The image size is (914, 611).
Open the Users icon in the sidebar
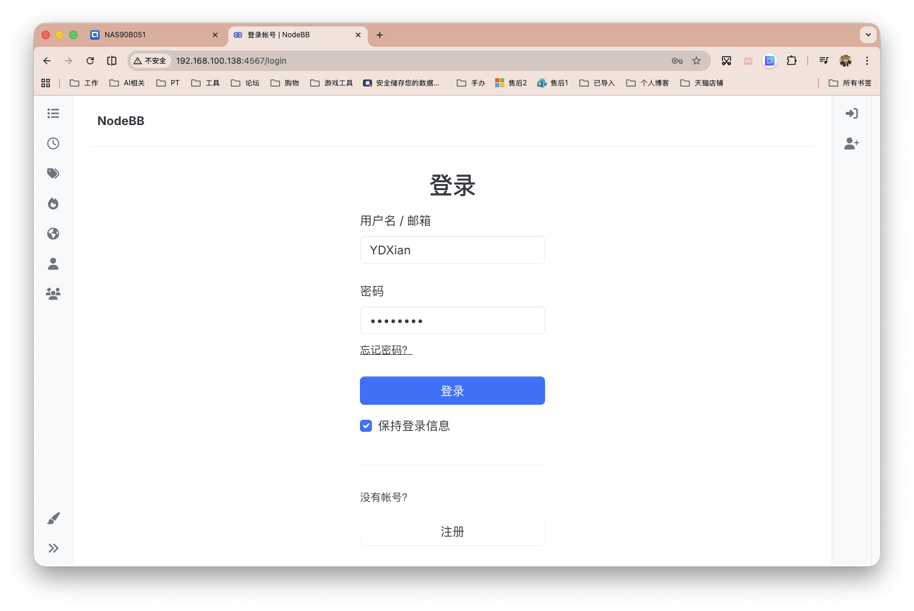[53, 263]
